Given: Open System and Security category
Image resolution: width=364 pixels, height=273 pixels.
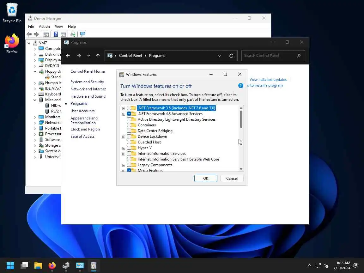Looking at the screenshot, I should coord(87,82).
